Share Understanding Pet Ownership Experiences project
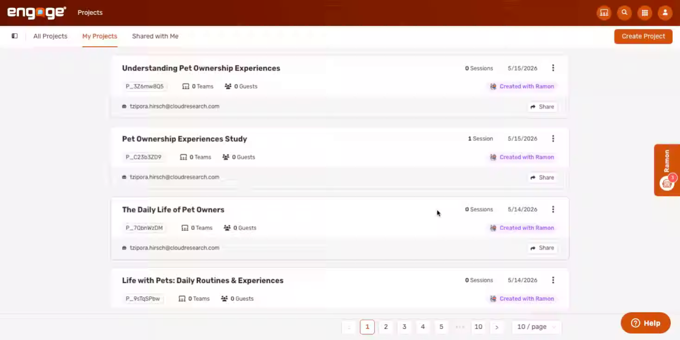Viewport: 680px width, 340px height. coord(542,107)
